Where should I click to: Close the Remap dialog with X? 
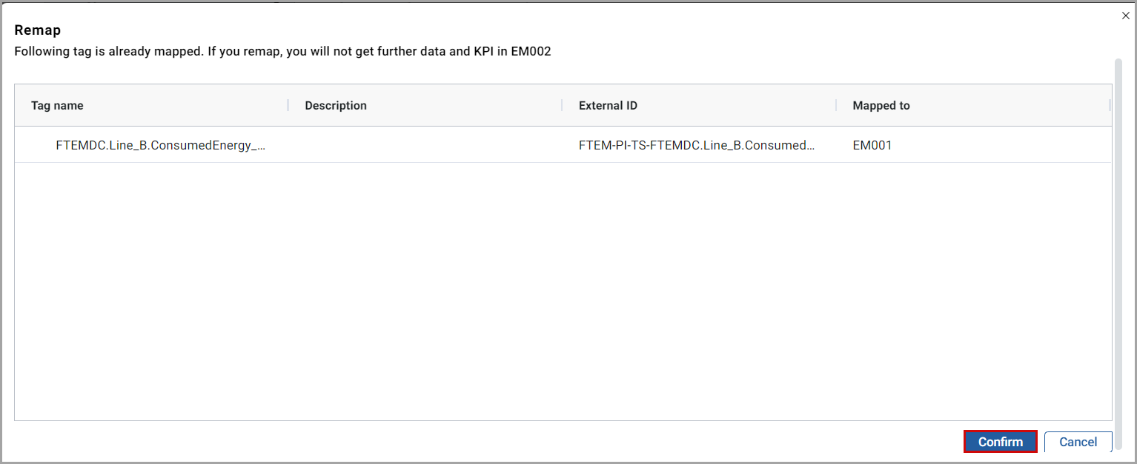coord(1126,16)
